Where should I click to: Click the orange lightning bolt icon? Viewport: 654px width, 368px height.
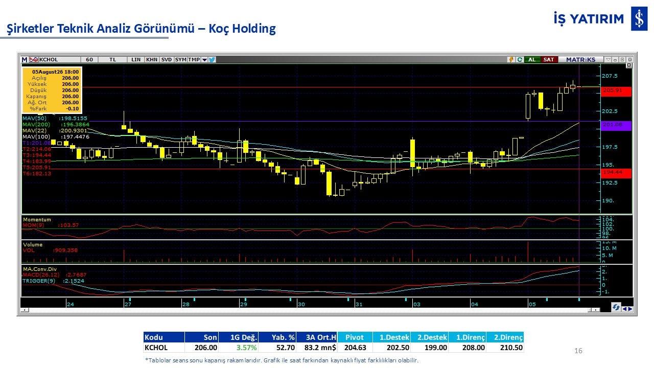click(x=511, y=59)
